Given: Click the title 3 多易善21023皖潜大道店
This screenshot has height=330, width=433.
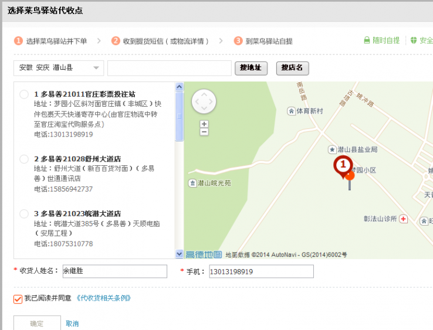Looking at the screenshot, I should tap(77, 213).
